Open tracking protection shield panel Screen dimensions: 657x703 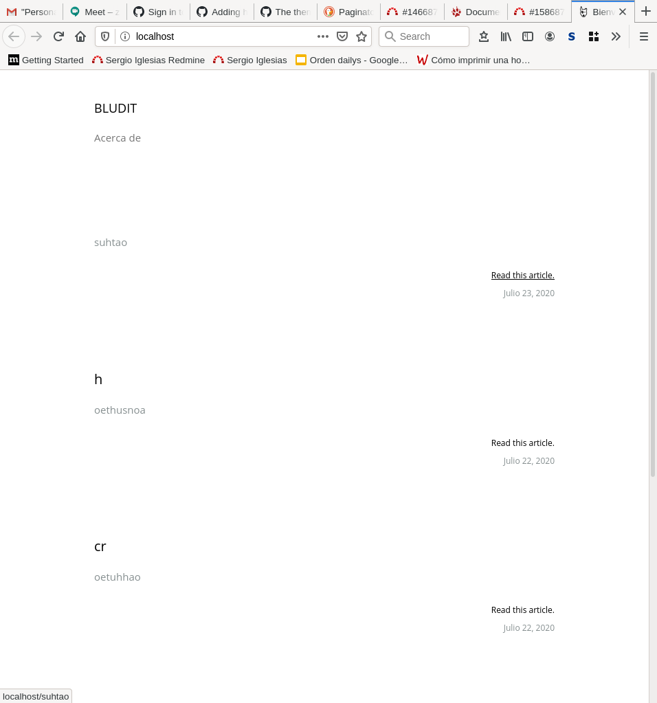(105, 36)
